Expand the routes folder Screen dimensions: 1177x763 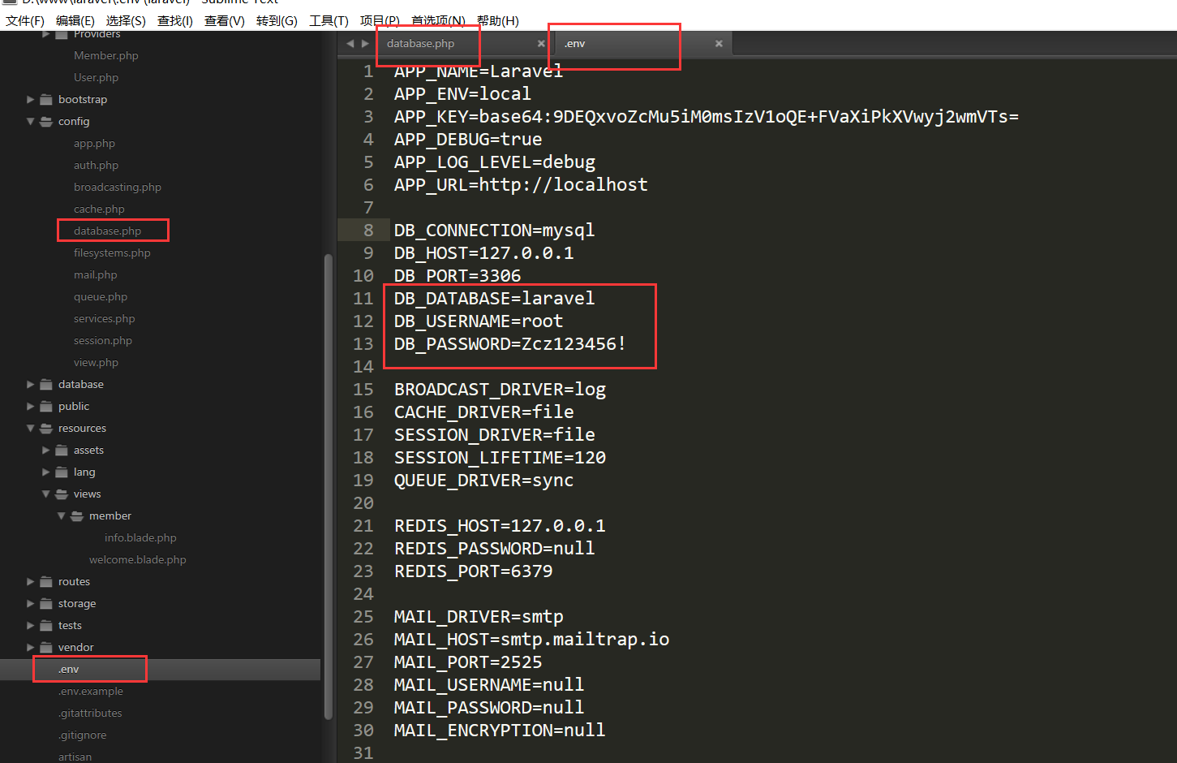[x=31, y=582]
